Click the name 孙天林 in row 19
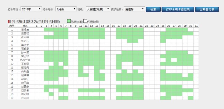 25,98
